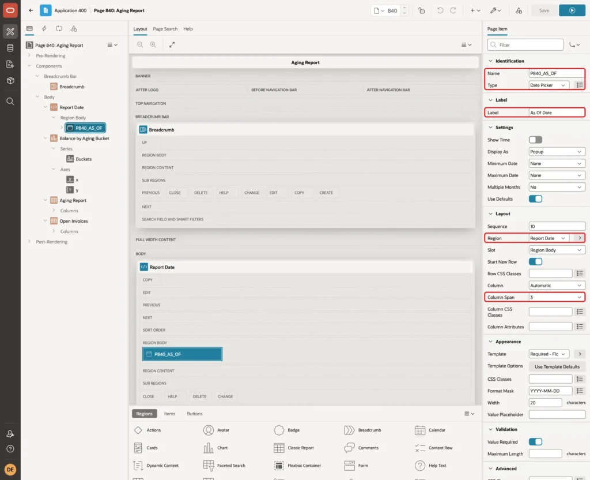Collapse the Identification section
The width and height of the screenshot is (590, 480).
[x=491, y=61]
